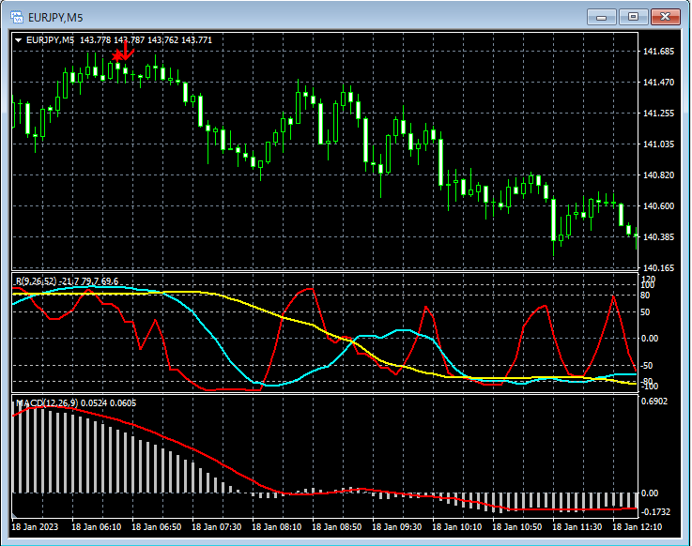Open the EURJPY,M5 chart dropdown triangle

(19, 39)
